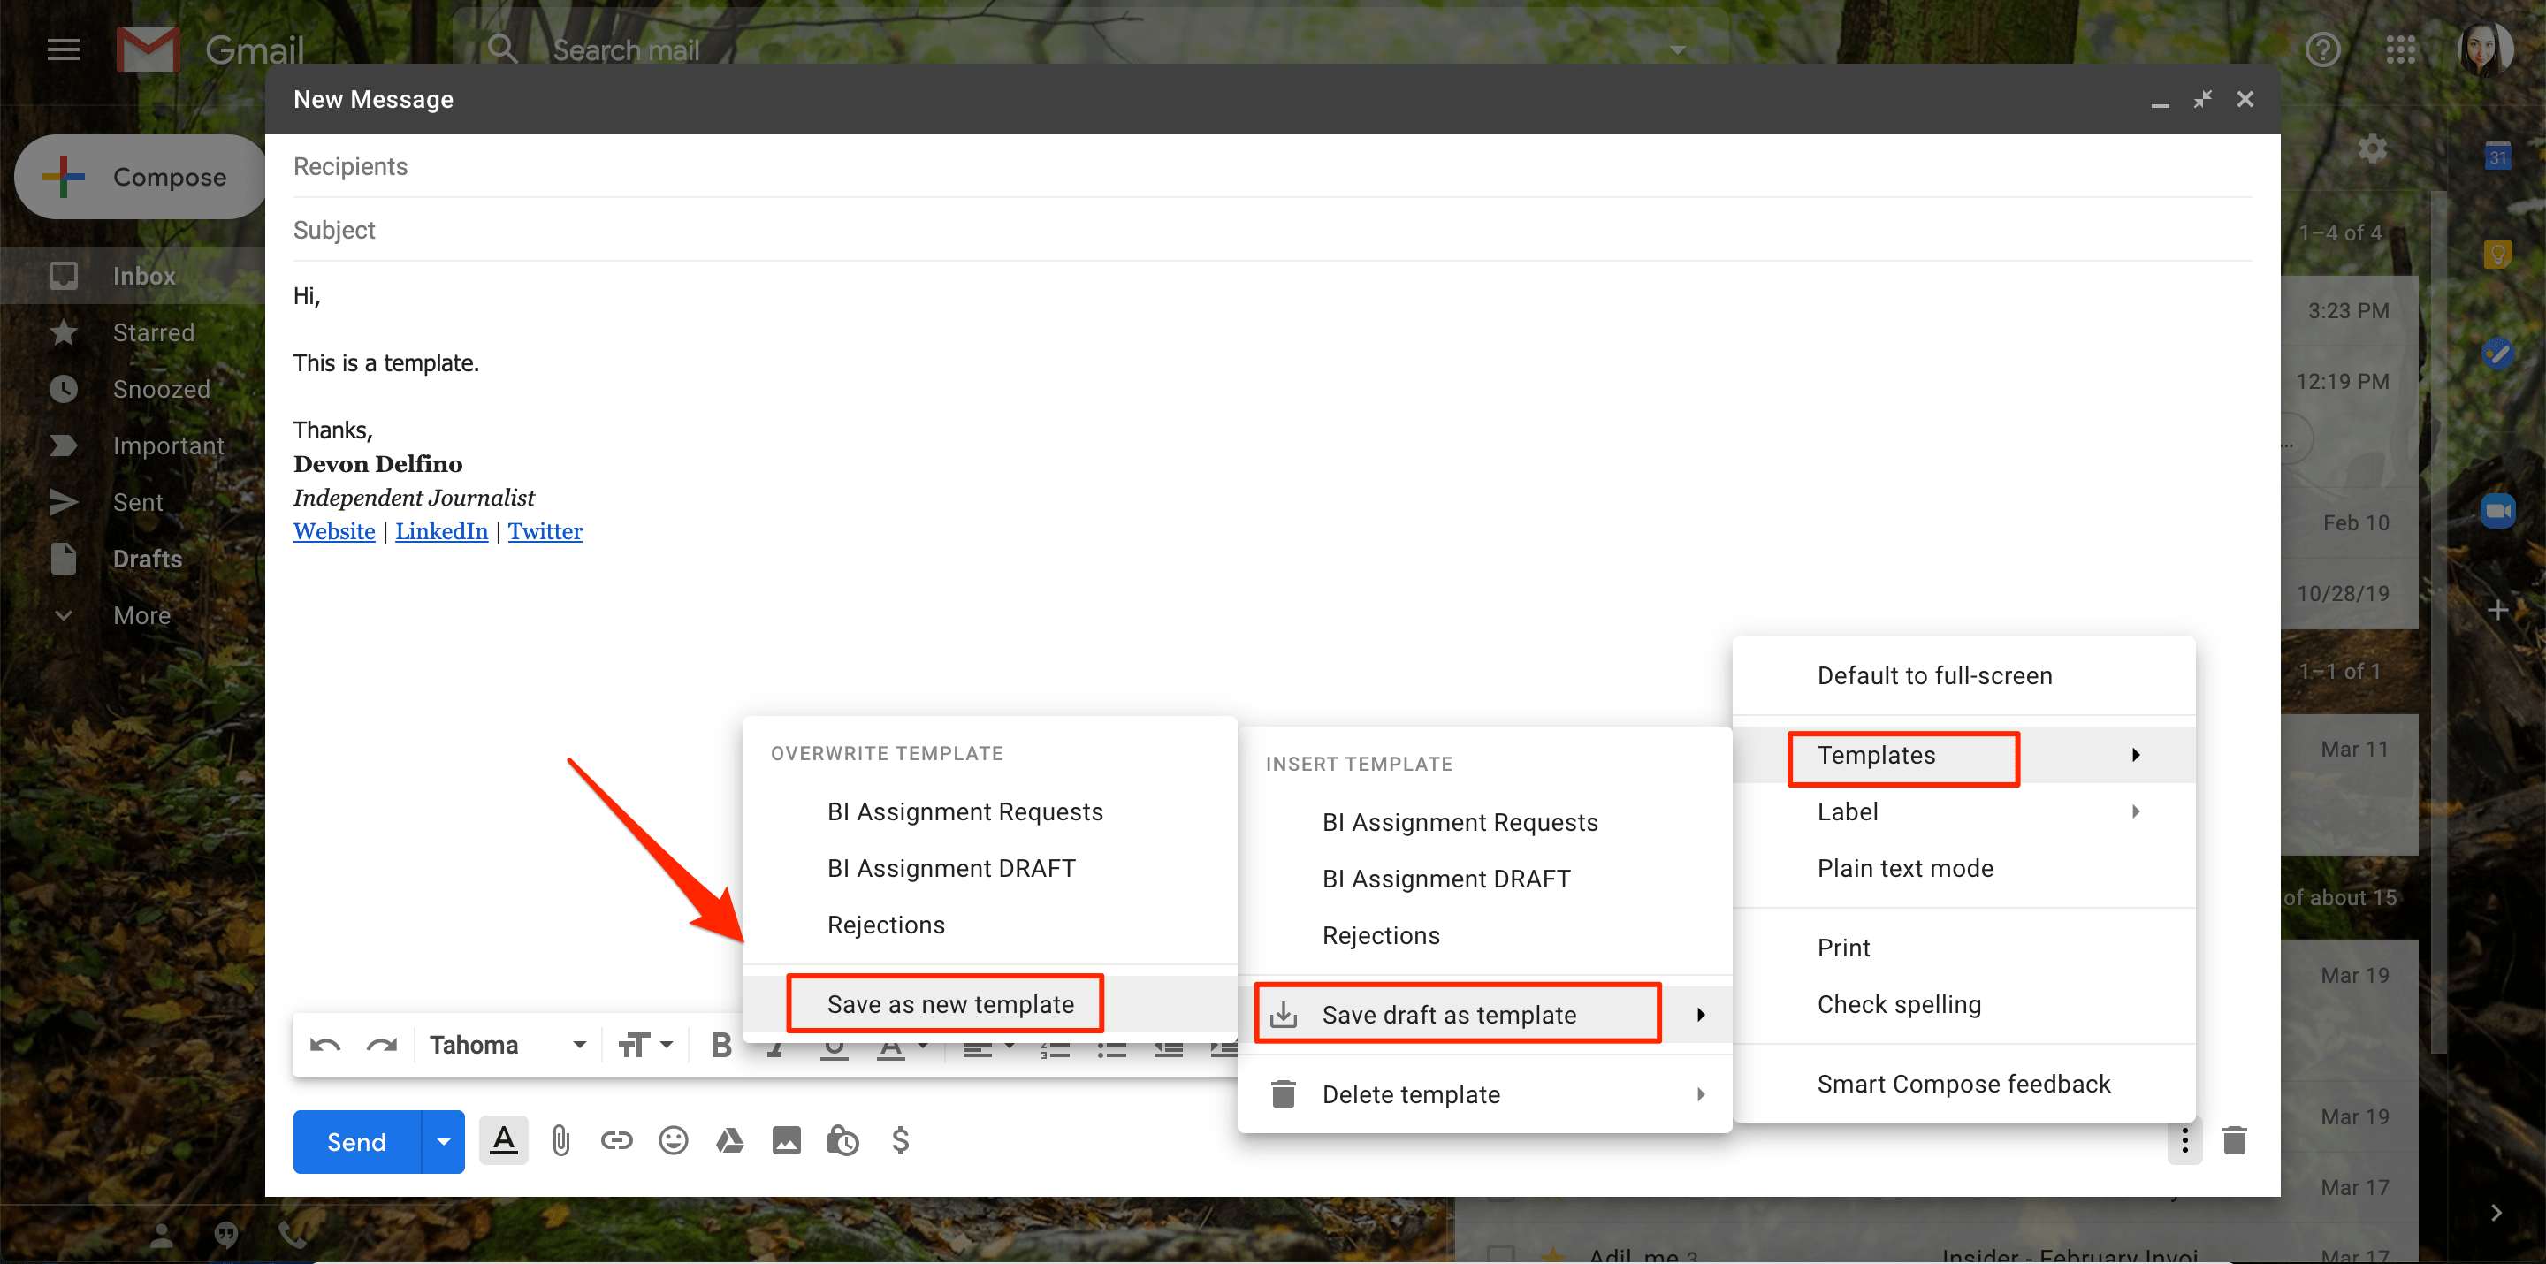Discard draft with the trash icon

point(2235,1140)
